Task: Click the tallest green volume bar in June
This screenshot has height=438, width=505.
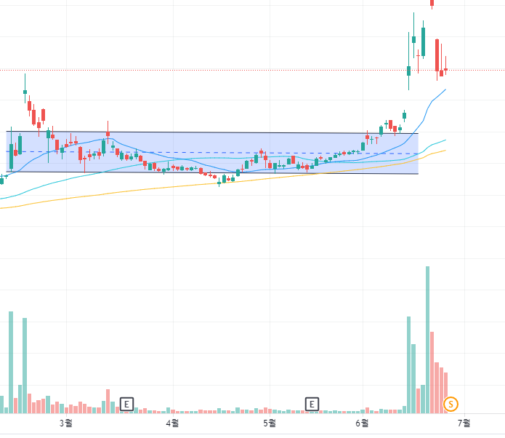Action: tap(427, 340)
